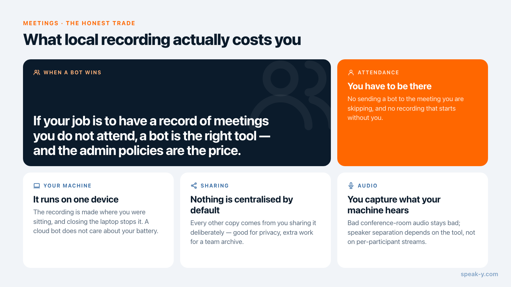
Task: Click the microphone icon beside Audio
Action: [351, 186]
